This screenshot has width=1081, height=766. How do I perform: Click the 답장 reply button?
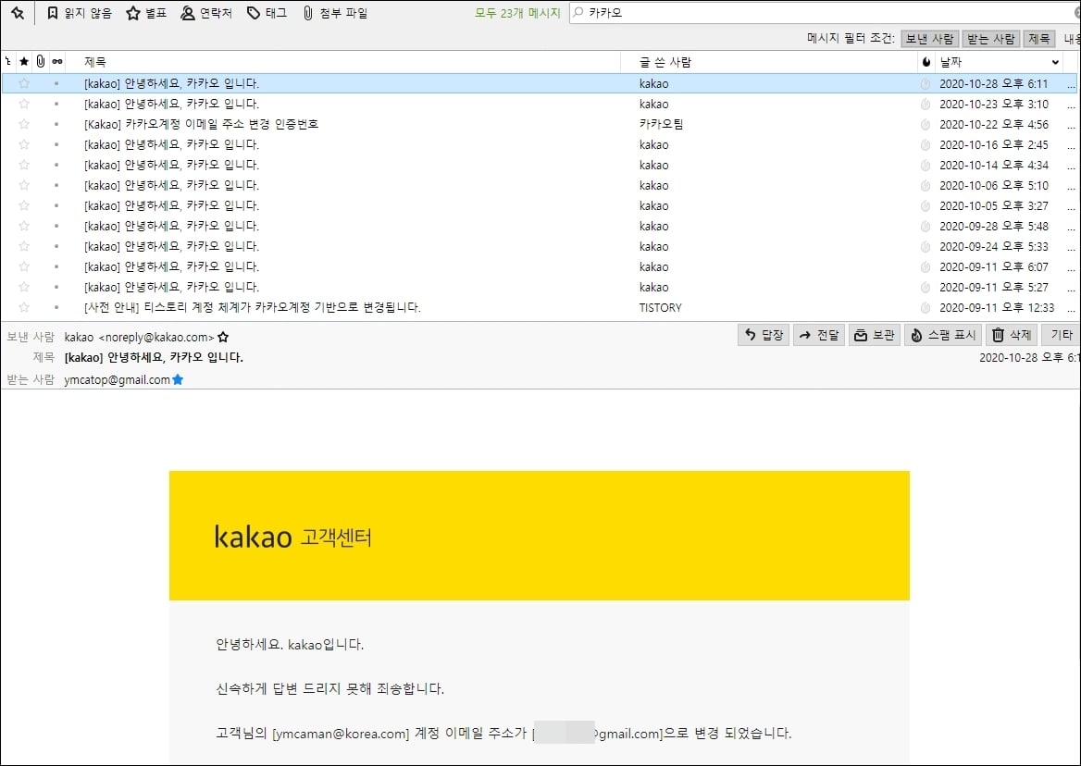[764, 336]
